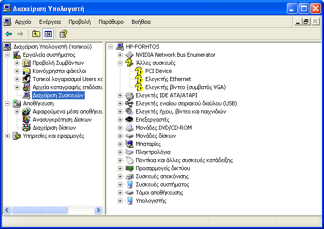Click the USB controllers icon
Screen dimensions: 324x229
[129, 103]
